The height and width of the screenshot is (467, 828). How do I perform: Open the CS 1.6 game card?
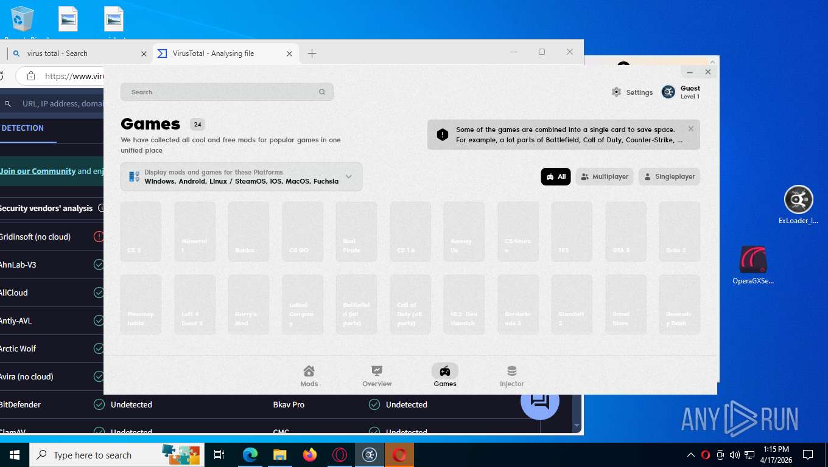410,232
